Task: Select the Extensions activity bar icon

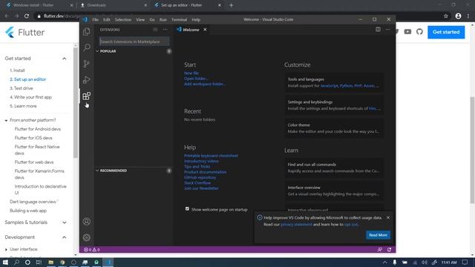Action: coord(87,96)
